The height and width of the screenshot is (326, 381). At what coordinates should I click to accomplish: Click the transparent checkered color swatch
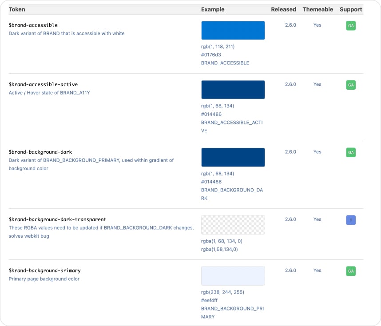coord(233,225)
